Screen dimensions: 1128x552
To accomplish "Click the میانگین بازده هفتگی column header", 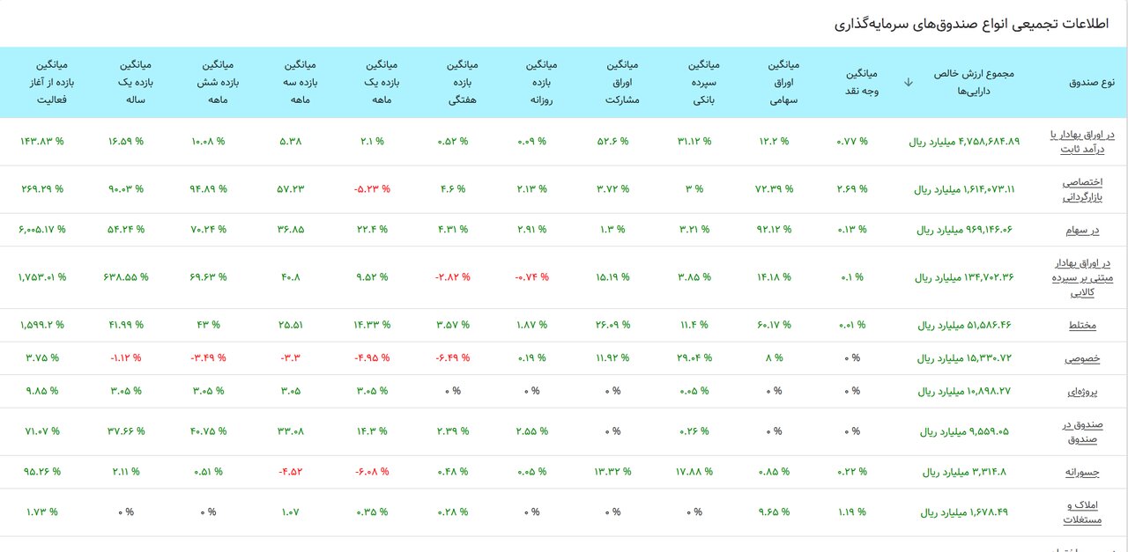I will (x=462, y=82).
